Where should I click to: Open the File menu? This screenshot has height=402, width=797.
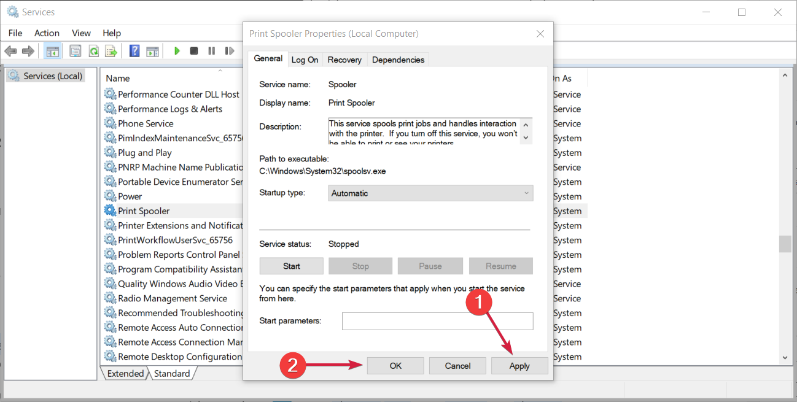pyautogui.click(x=15, y=33)
